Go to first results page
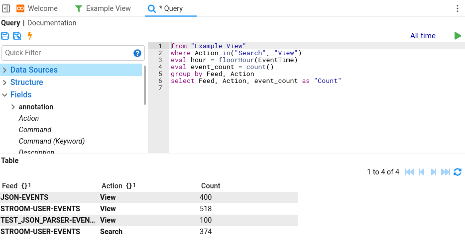 [410, 172]
